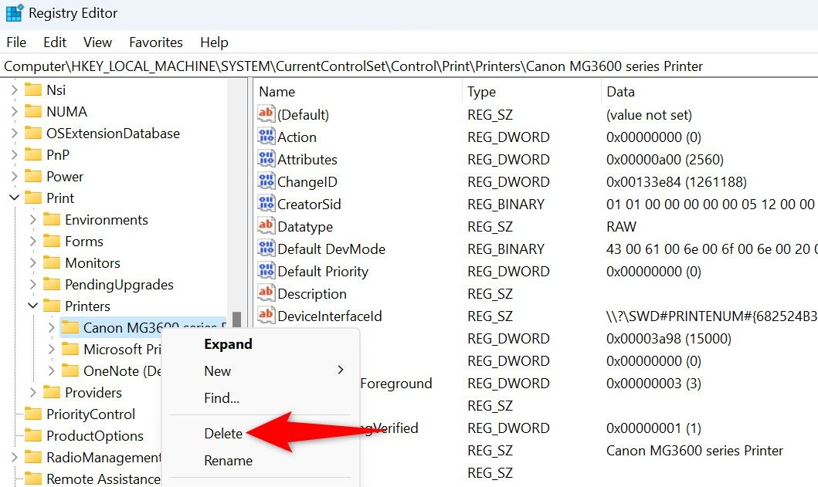Open the New submenu in context menu
The image size is (818, 487).
[x=261, y=370]
